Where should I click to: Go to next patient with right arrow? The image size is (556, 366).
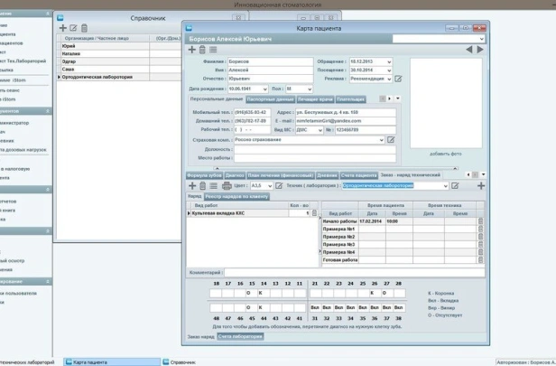480,50
